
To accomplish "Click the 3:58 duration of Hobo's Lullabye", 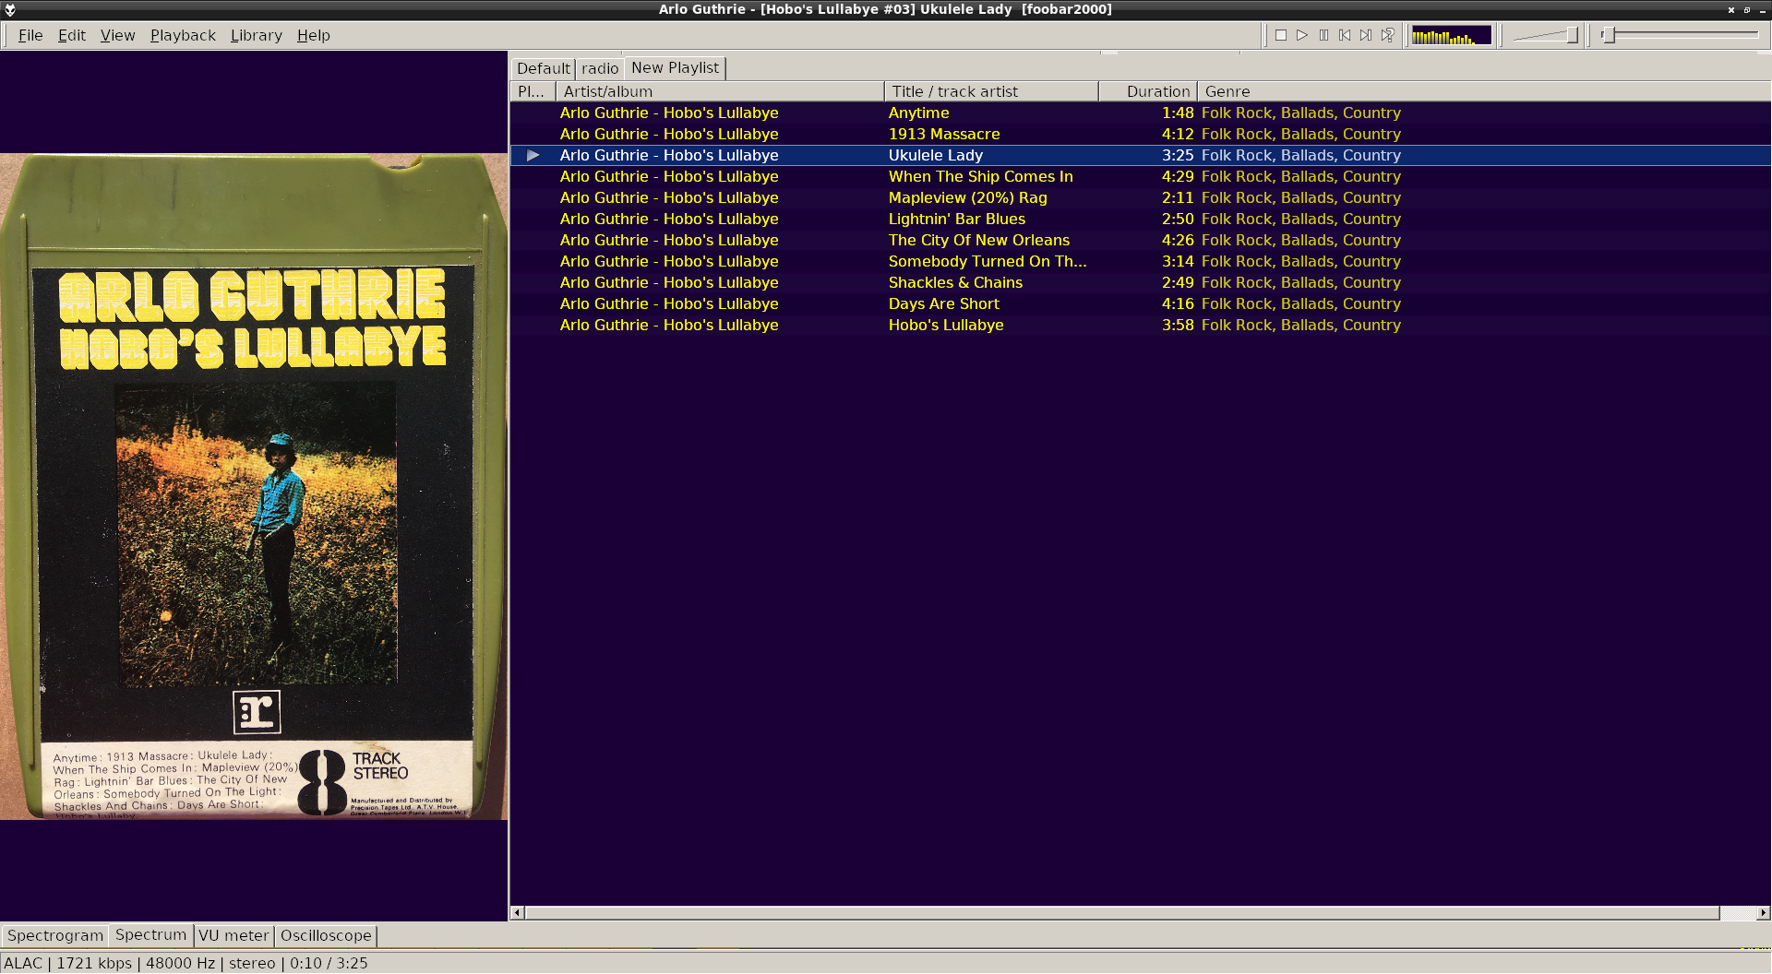I will point(1178,326).
